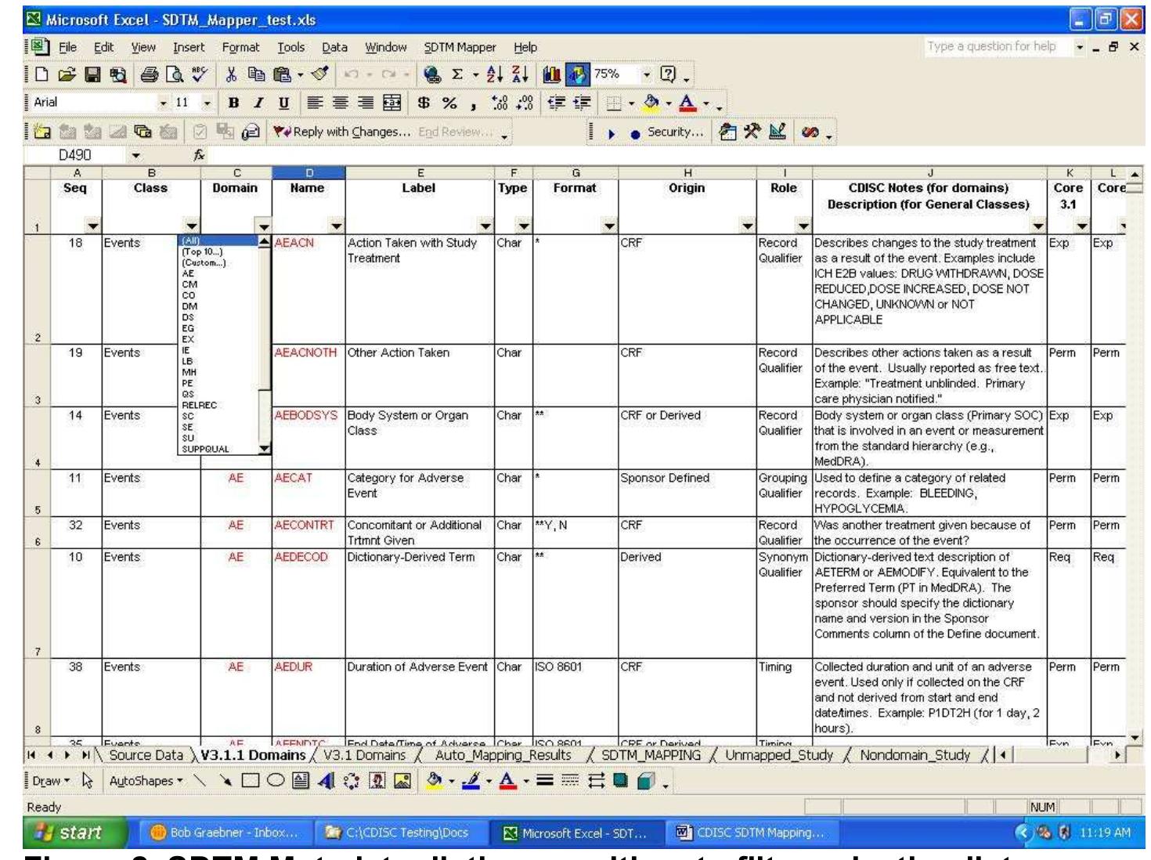Open the Name column filter dropdown
Image resolution: width=1151 pixels, height=860 pixels.
click(336, 226)
